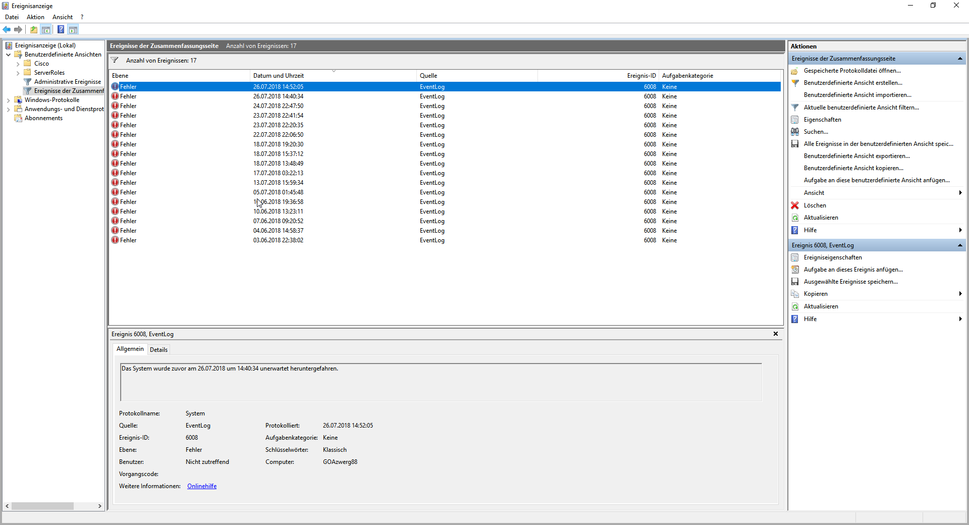The width and height of the screenshot is (969, 525).
Task: Expand Anwendungs- und Dienstprotokolle node
Action: click(9, 110)
